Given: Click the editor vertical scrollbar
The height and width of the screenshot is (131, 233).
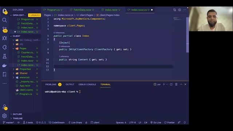Looking at the screenshot, I should 187,35.
